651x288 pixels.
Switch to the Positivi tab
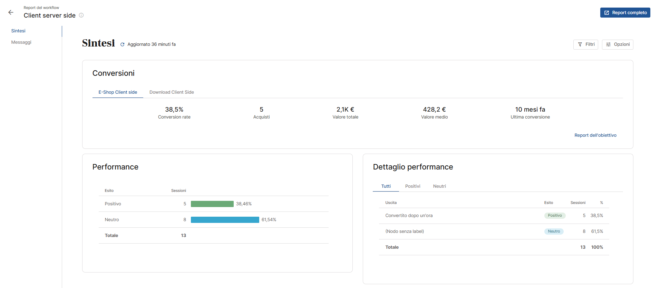click(x=412, y=186)
